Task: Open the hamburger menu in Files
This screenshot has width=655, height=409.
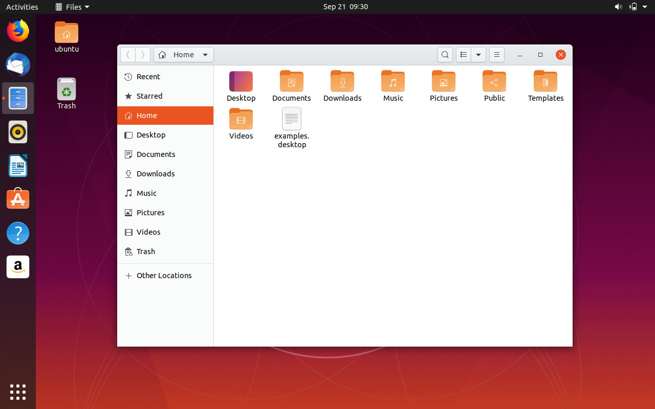Action: pos(497,55)
